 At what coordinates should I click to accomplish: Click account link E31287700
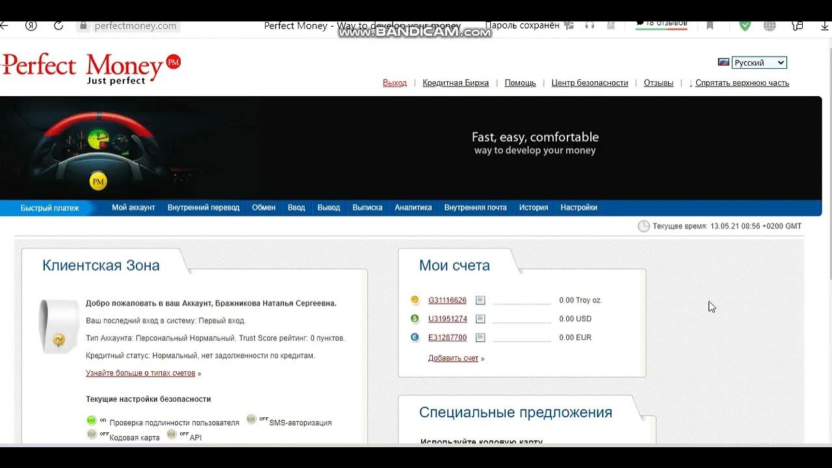(x=447, y=338)
